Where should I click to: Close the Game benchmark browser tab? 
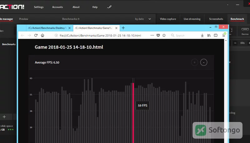pyautogui.click(x=116, y=28)
